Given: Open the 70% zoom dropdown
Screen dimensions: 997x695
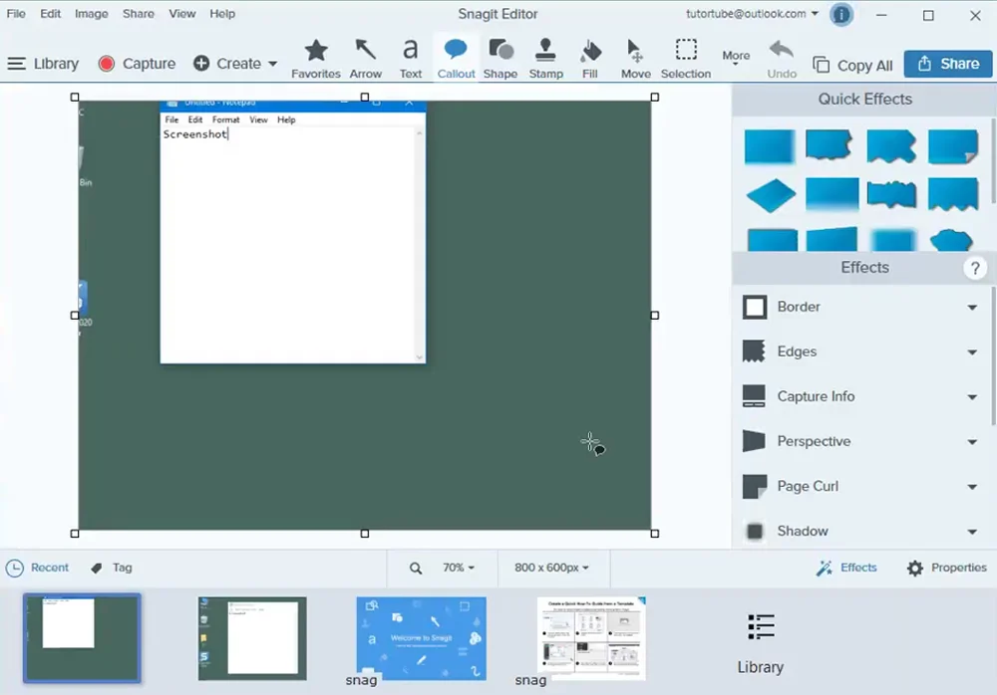Looking at the screenshot, I should click(x=458, y=568).
